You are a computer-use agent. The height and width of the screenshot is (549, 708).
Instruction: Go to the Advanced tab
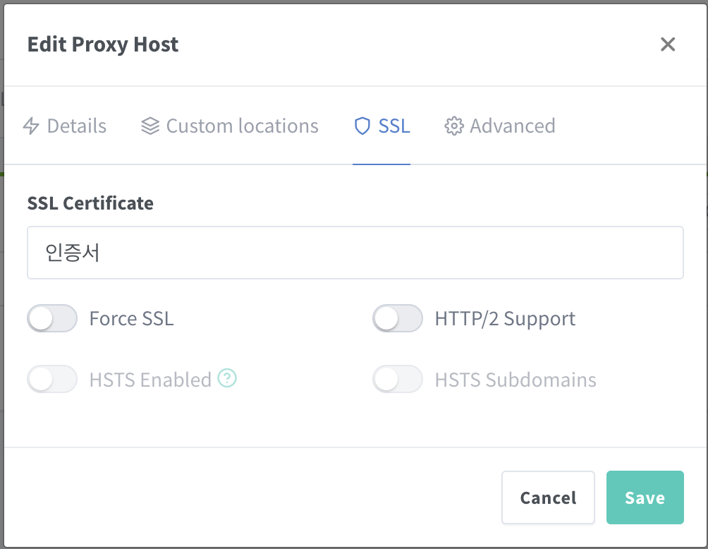(512, 126)
